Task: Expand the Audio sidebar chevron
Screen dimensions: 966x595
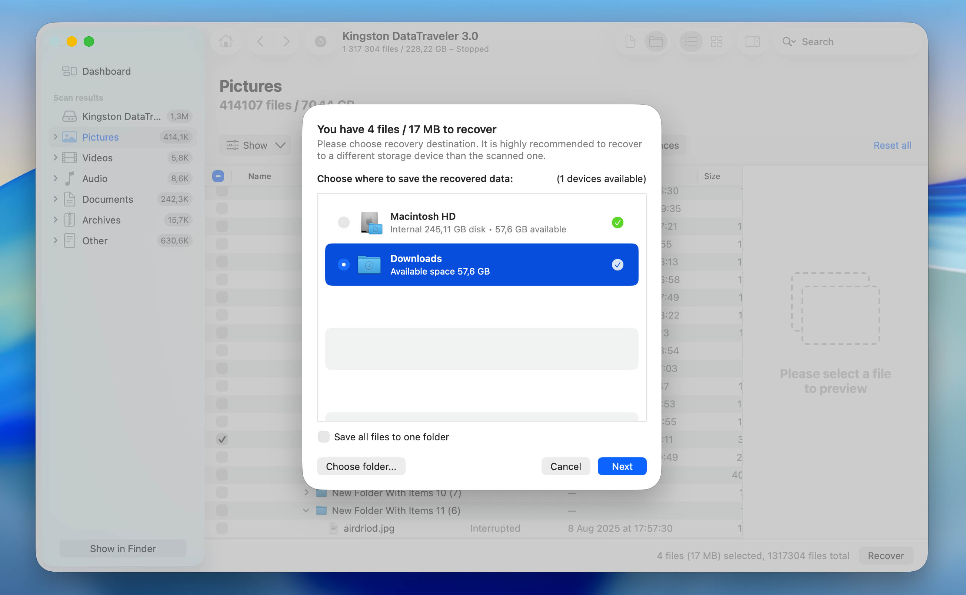Action: coord(56,178)
